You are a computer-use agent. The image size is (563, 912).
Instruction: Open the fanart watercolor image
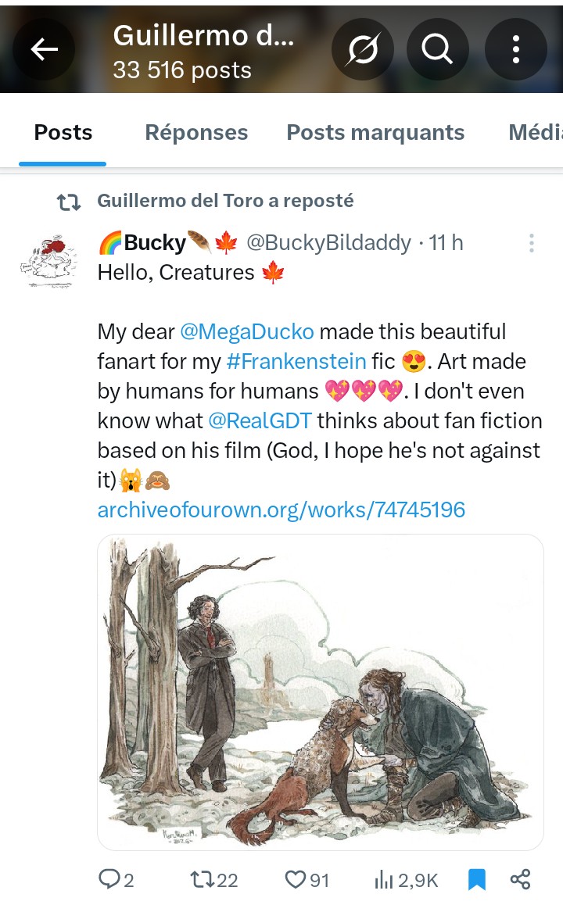pyautogui.click(x=321, y=692)
